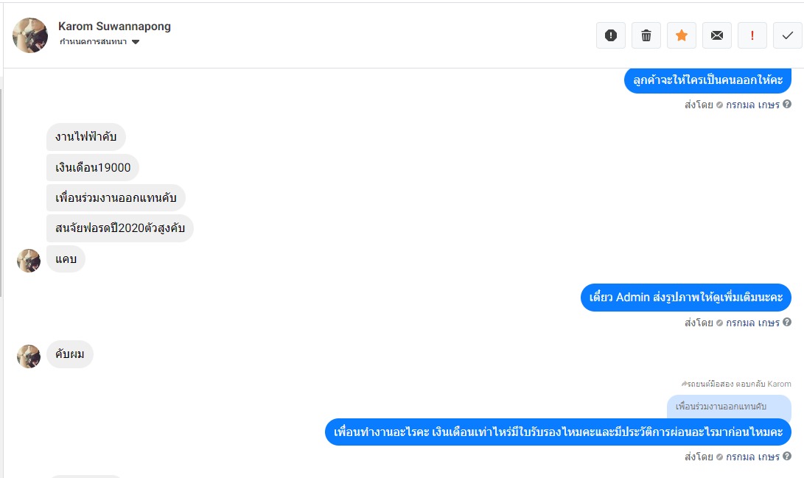Click help icon below the เดี๋ยว Admin message

[x=787, y=323]
